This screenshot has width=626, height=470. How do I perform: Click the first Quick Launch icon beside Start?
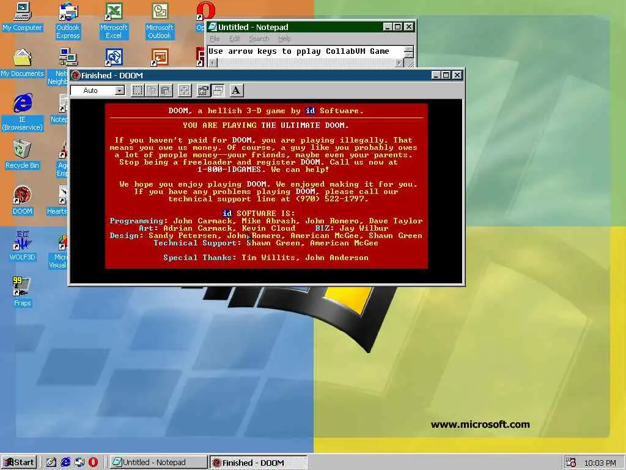51,463
